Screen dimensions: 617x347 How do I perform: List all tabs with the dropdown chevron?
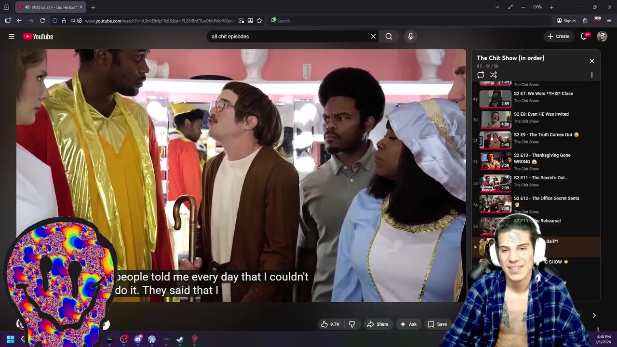pyautogui.click(x=497, y=7)
